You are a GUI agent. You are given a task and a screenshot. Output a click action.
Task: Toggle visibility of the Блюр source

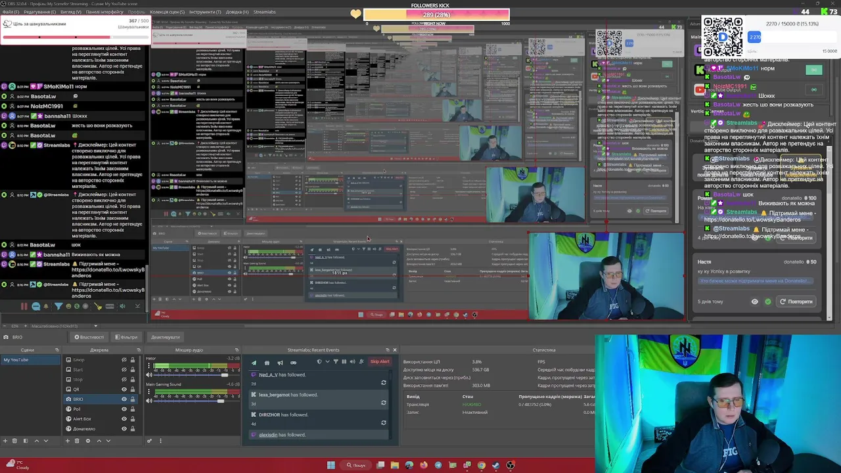[x=124, y=360]
